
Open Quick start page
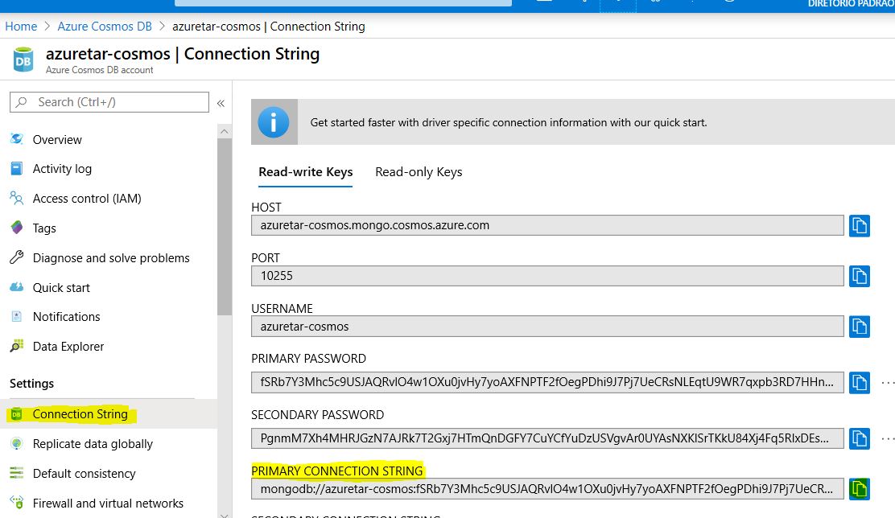(61, 287)
